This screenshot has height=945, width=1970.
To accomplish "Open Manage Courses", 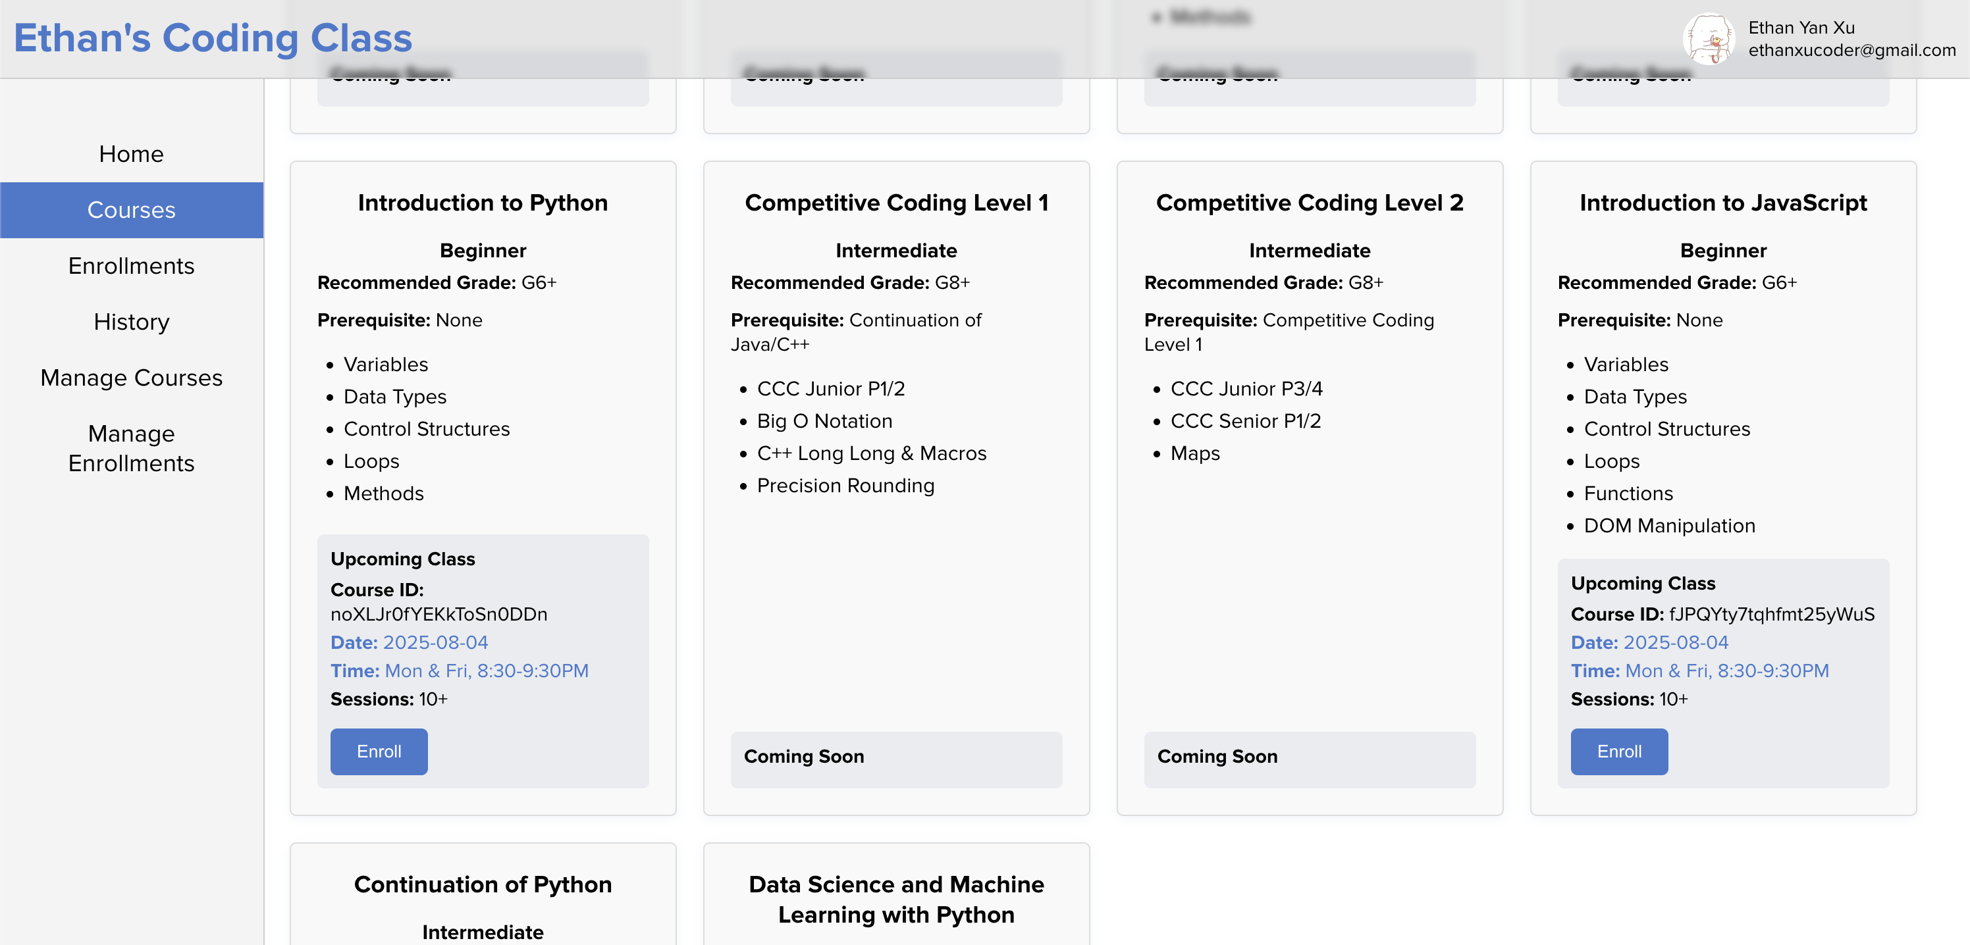I will tap(132, 377).
